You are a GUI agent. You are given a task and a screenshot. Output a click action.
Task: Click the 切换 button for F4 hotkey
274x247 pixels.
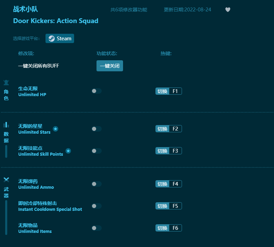pos(162,184)
